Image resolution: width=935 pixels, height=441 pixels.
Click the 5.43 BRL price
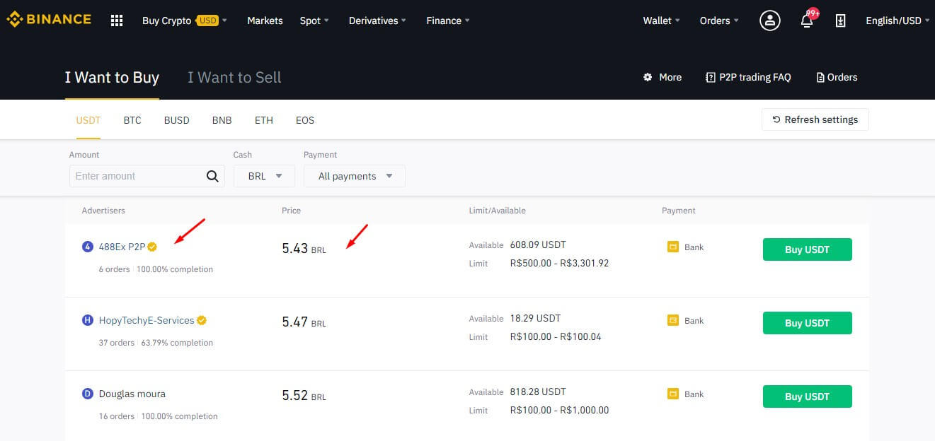pyautogui.click(x=304, y=249)
